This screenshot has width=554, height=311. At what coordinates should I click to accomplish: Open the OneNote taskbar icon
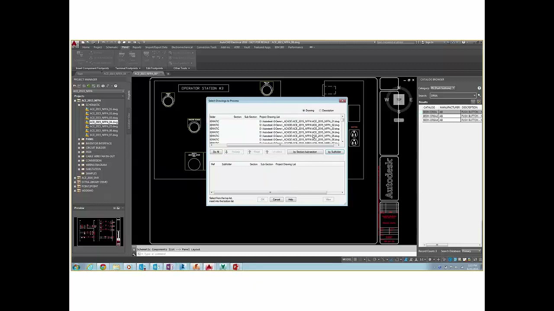pos(169,267)
